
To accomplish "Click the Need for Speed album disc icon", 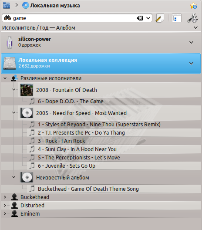I will tap(27, 113).
